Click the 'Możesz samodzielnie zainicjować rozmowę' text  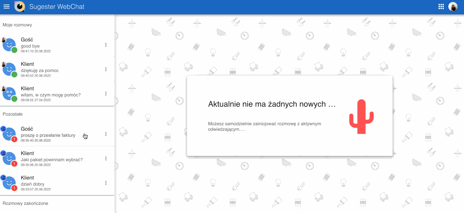coord(265,126)
